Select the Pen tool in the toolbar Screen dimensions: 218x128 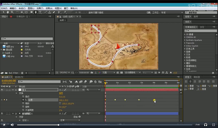(x=36, y=12)
